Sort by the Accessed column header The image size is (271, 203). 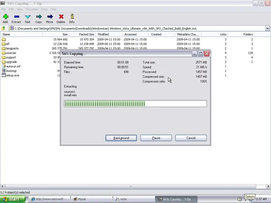pos(135,34)
